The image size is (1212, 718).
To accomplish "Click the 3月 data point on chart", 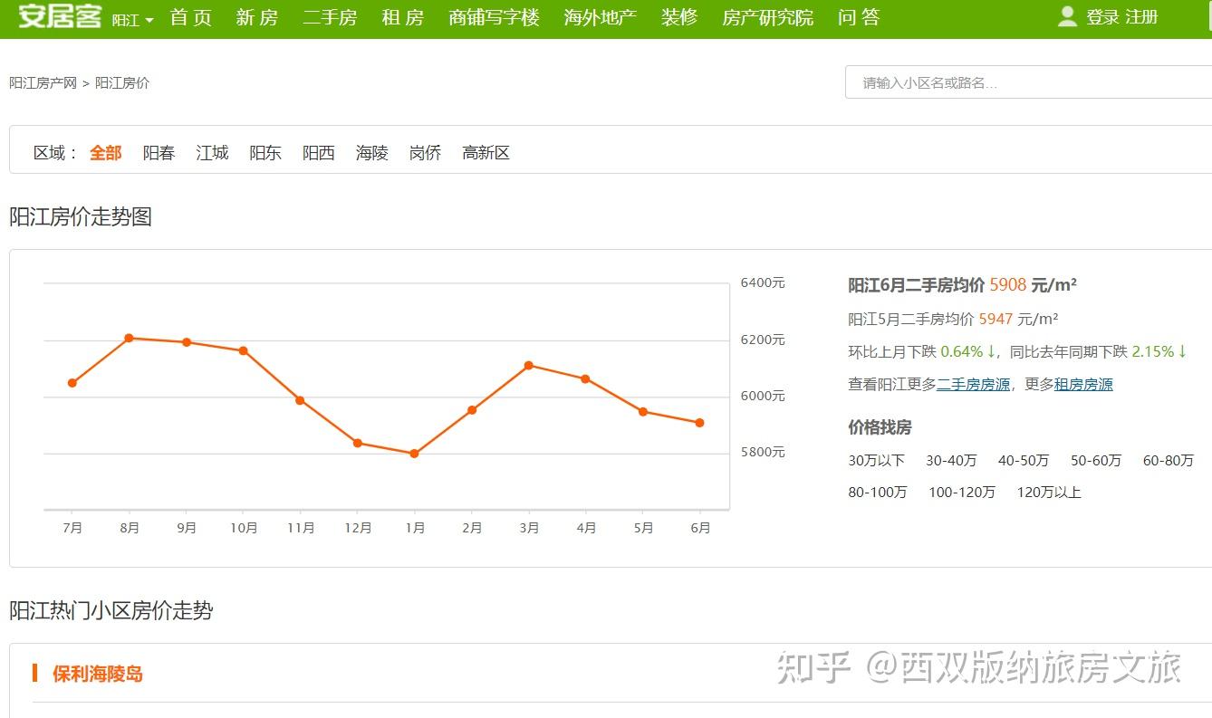I will 529,365.
